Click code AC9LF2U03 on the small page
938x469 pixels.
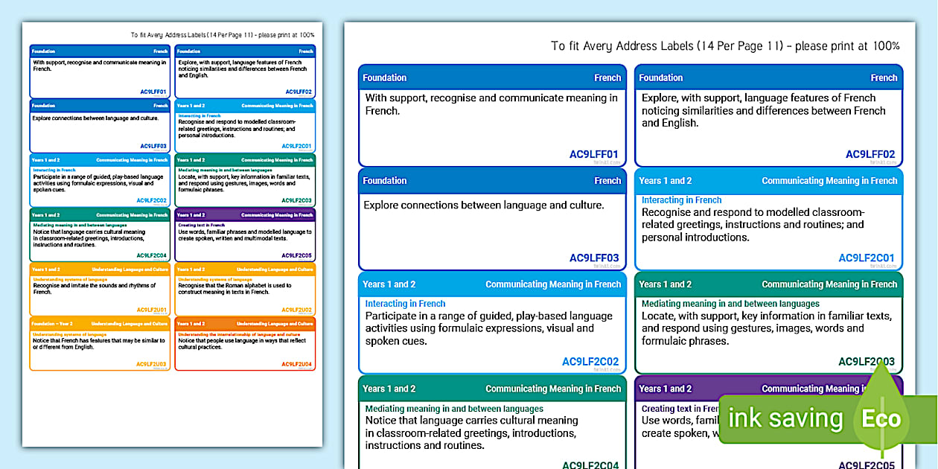pos(152,364)
